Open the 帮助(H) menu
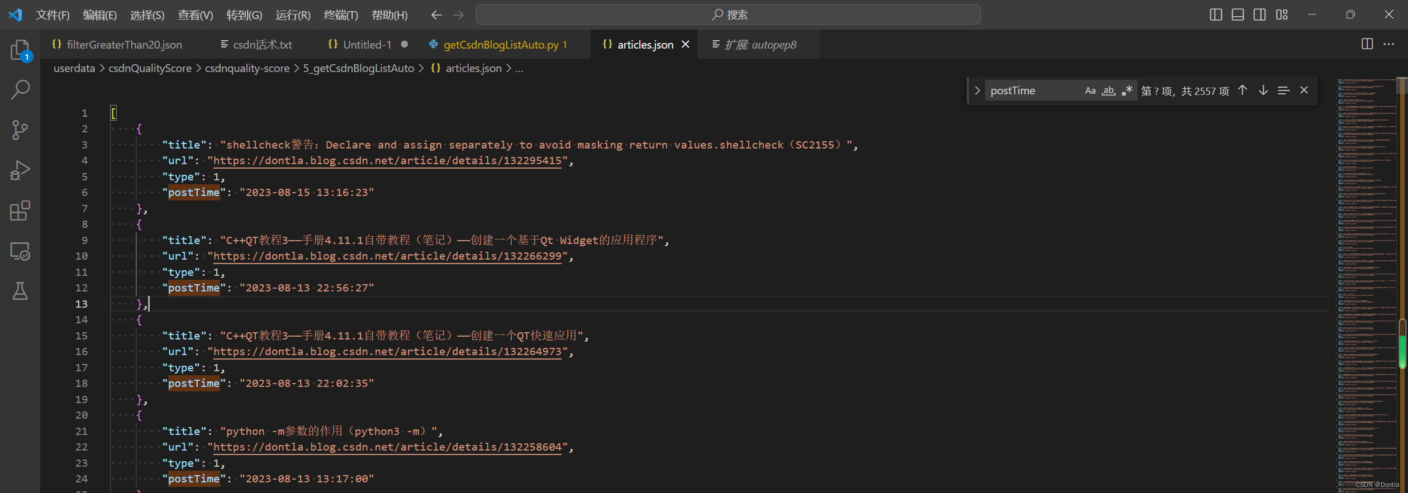 (389, 15)
